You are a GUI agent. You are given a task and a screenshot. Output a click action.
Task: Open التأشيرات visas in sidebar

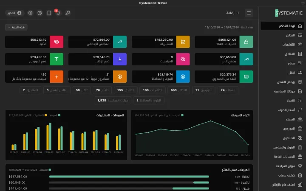[282, 45]
